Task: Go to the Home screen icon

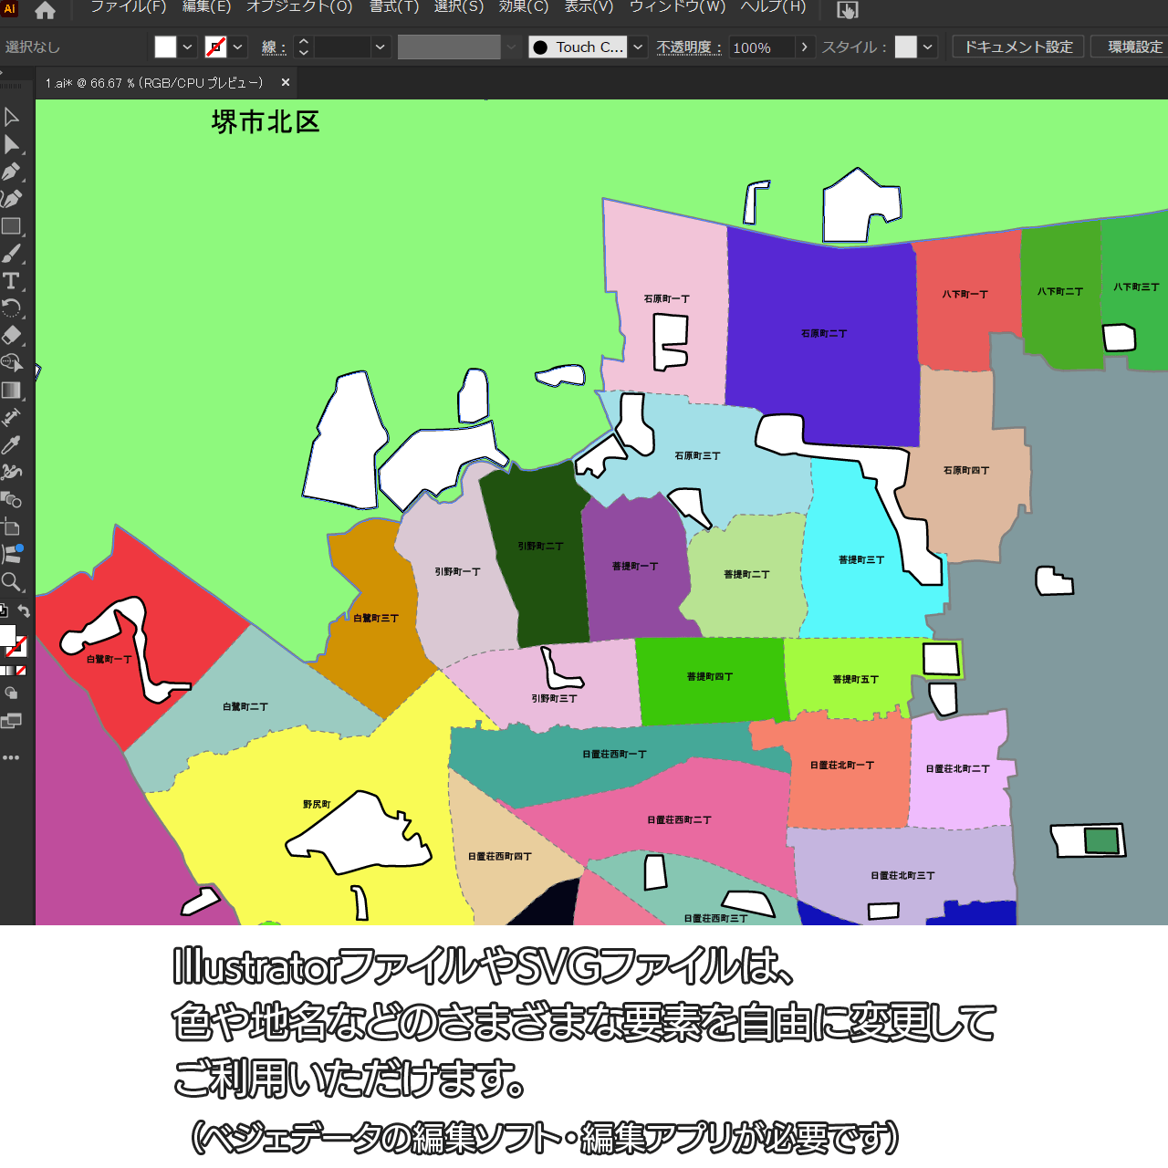Action: coord(45,11)
